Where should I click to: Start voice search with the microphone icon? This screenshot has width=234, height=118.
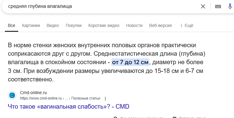230,6
